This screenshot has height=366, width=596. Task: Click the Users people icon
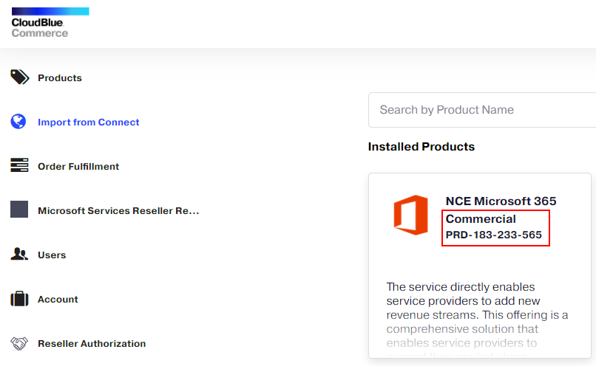pos(19,255)
